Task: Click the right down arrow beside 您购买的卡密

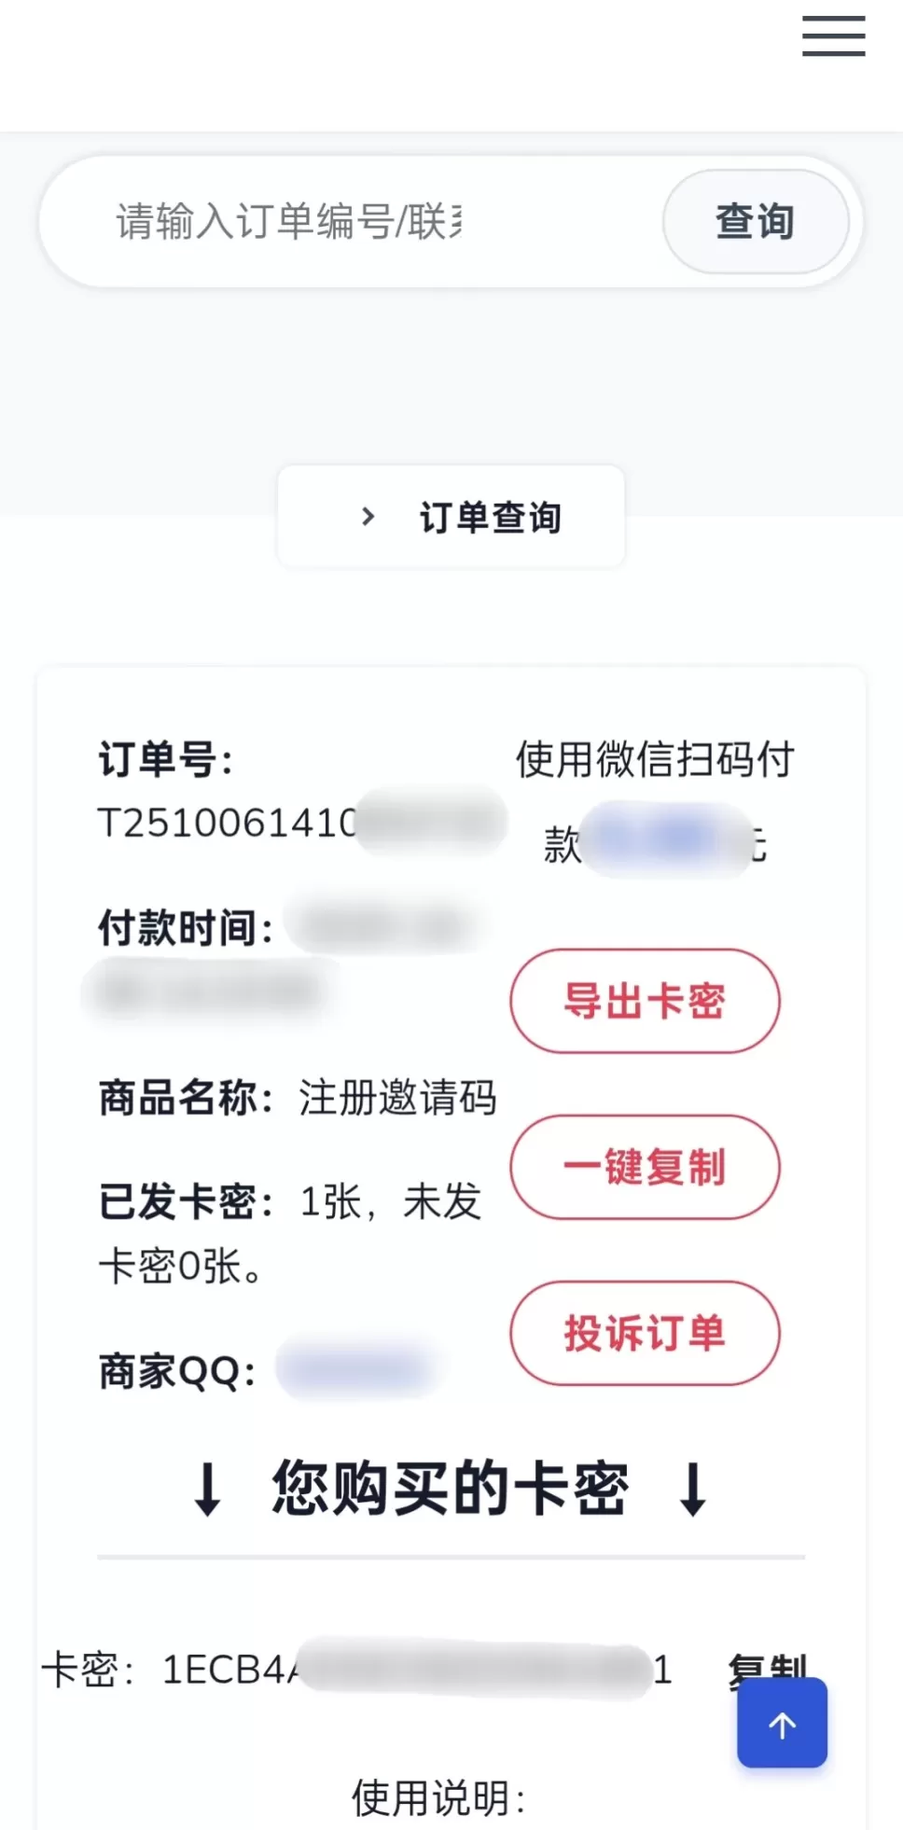Action: (693, 1489)
